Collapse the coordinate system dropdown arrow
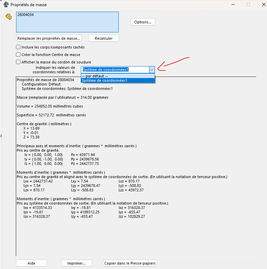This screenshot has width=267, height=269. click(152, 70)
